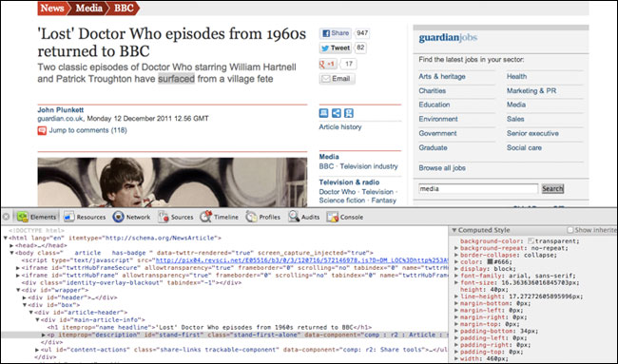The height and width of the screenshot is (364, 618).
Task: Click the jobs Search button
Action: pos(552,189)
